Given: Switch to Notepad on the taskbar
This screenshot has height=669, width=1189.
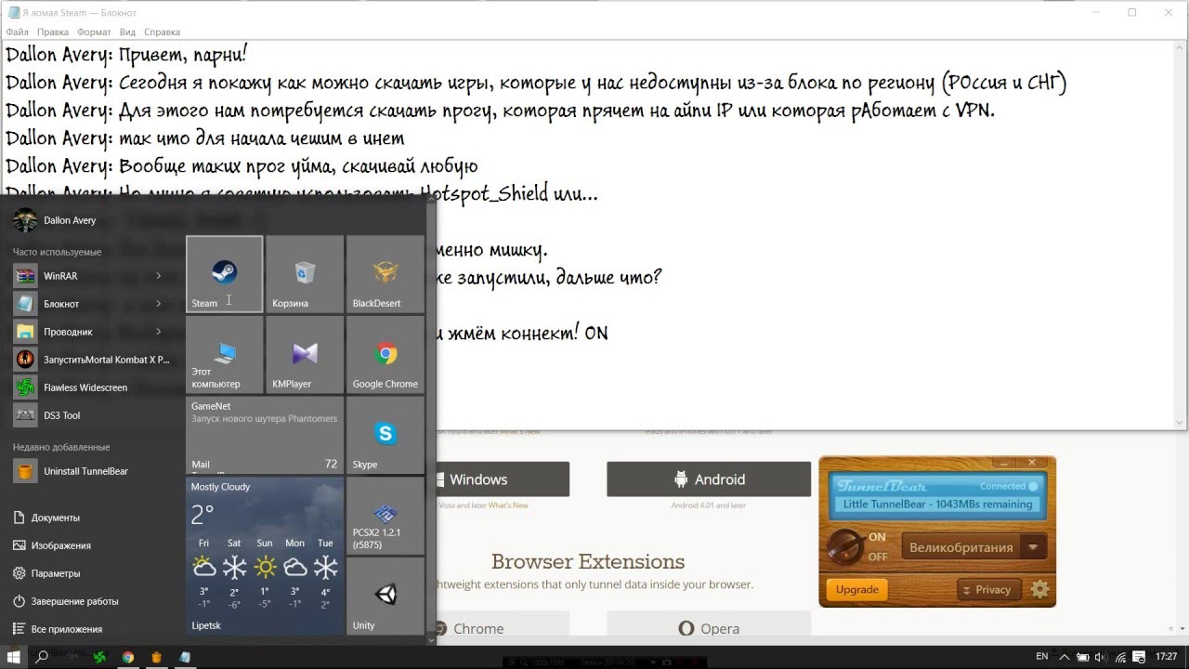Looking at the screenshot, I should tap(185, 657).
